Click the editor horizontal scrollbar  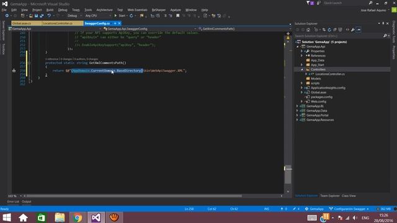pos(134,196)
